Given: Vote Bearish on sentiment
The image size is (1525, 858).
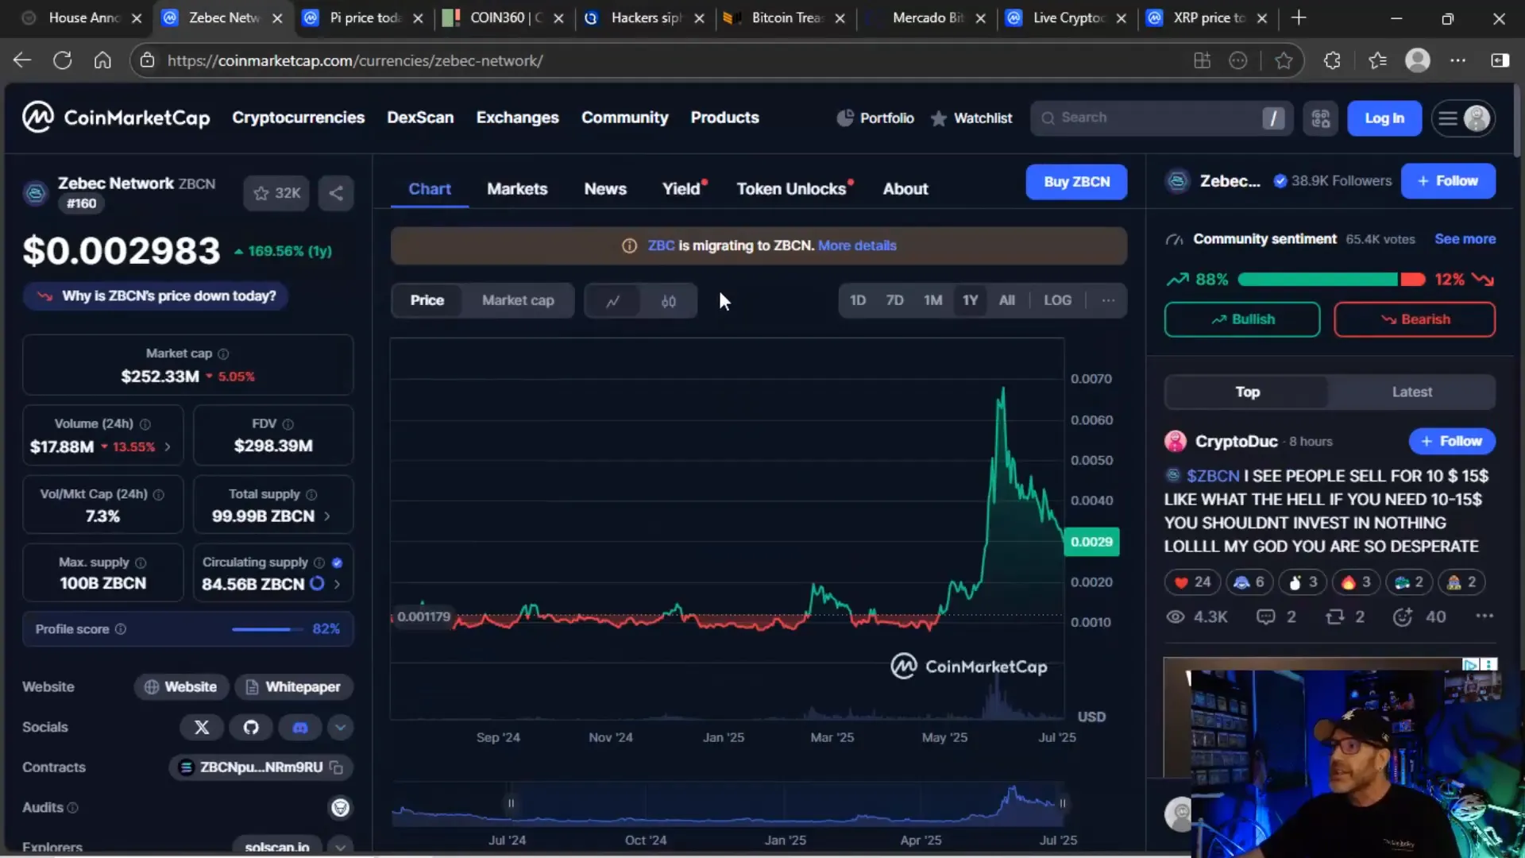Looking at the screenshot, I should click(x=1414, y=319).
